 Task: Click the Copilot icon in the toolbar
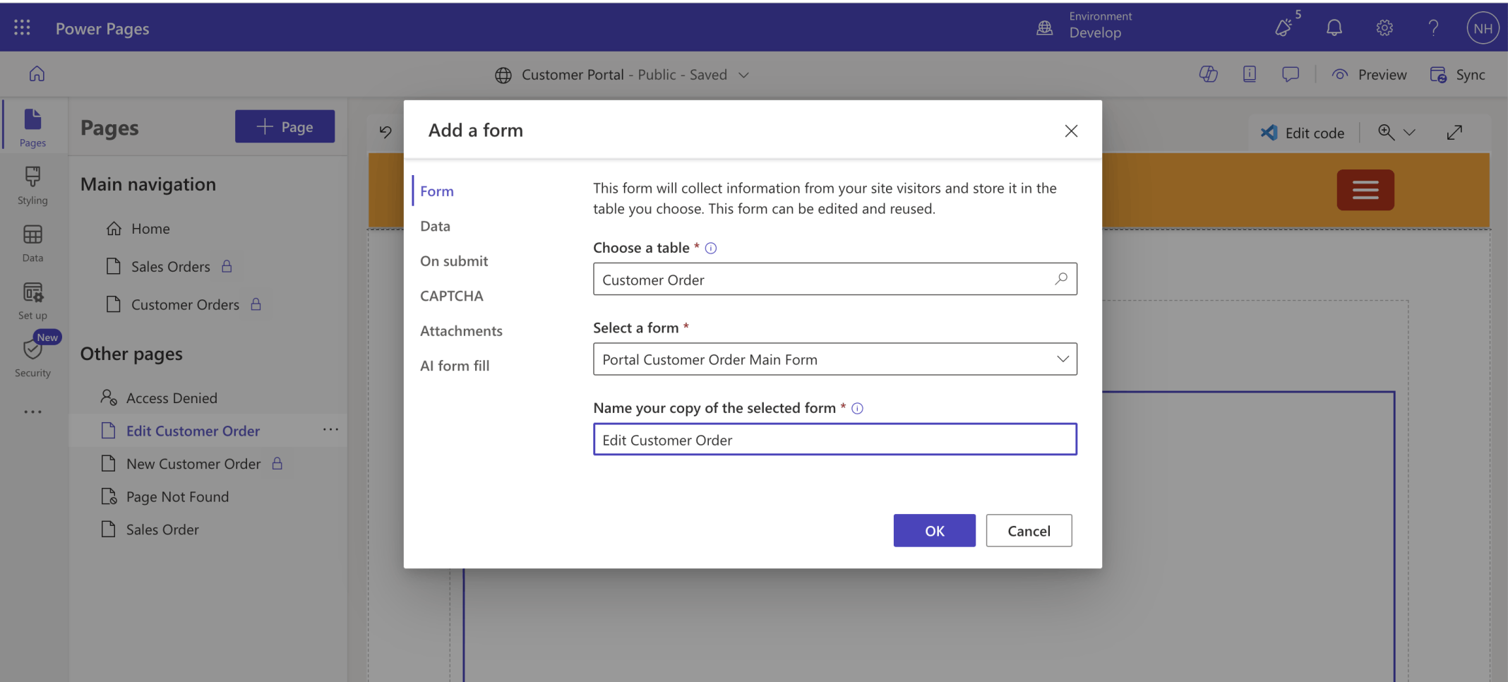(x=1208, y=74)
